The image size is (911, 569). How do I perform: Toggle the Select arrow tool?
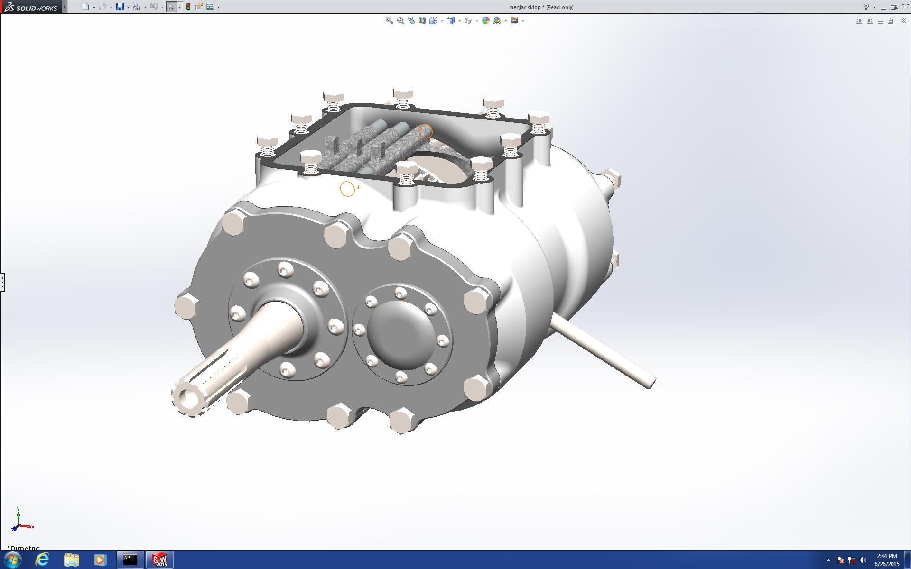coord(171,7)
